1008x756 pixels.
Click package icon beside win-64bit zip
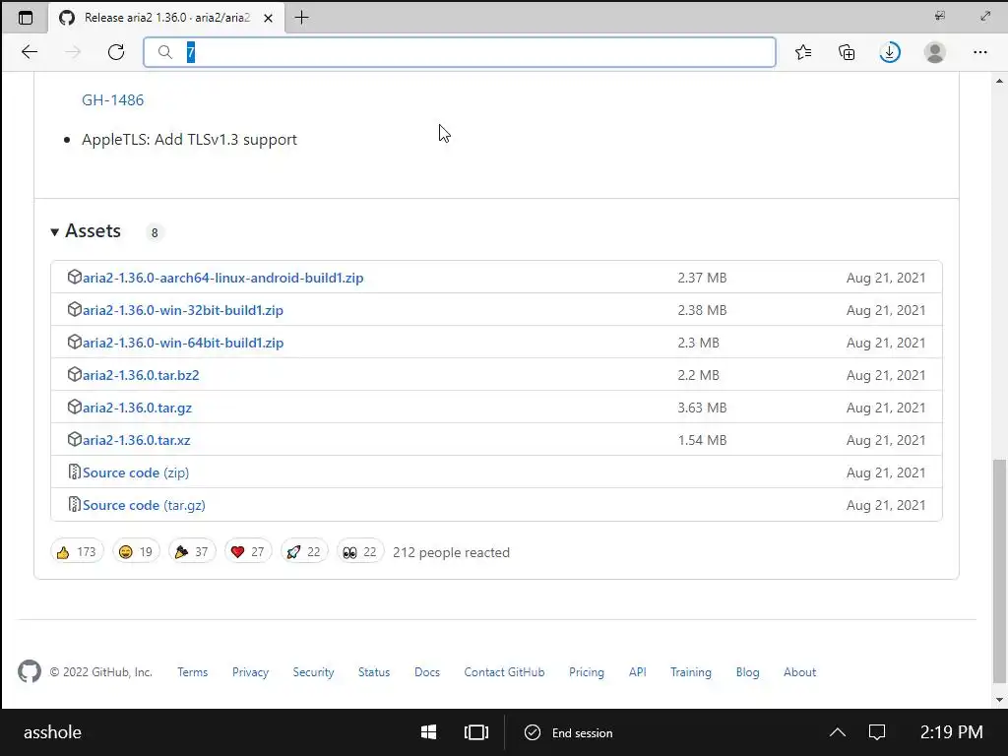coord(75,342)
